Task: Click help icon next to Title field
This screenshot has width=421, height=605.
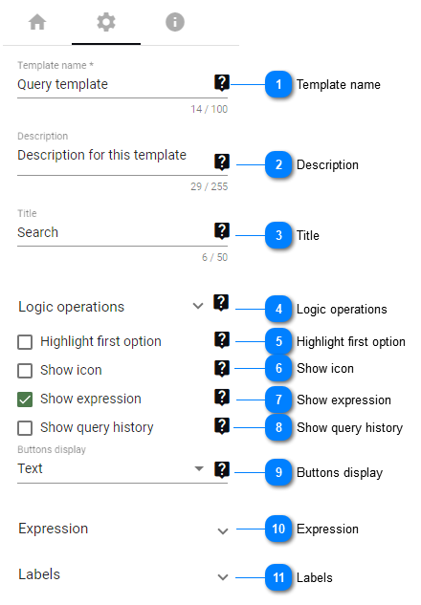Action: [222, 231]
